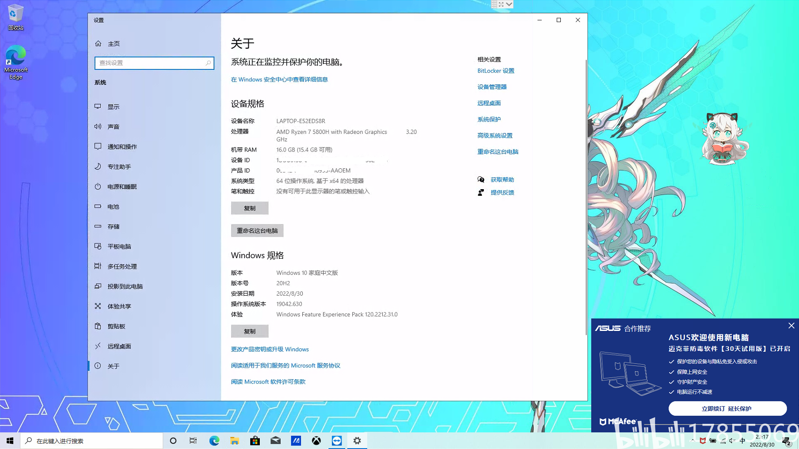Click the Settings window vertical scrollbar
This screenshot has width=799, height=449.
coord(586,197)
